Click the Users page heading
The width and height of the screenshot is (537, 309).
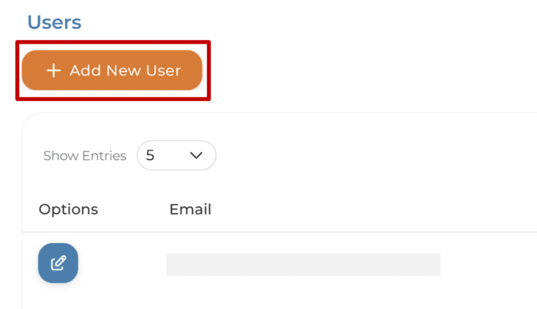54,23
